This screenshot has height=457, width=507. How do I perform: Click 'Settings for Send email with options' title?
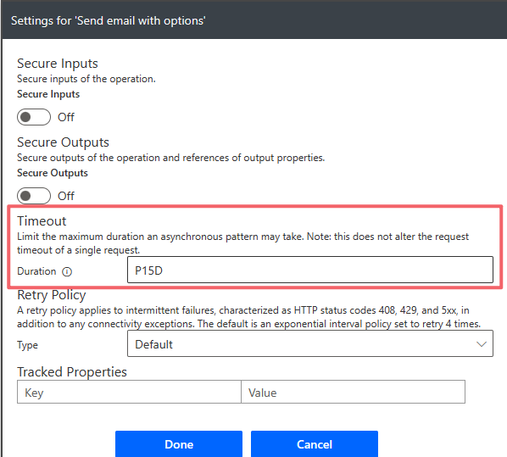(109, 20)
